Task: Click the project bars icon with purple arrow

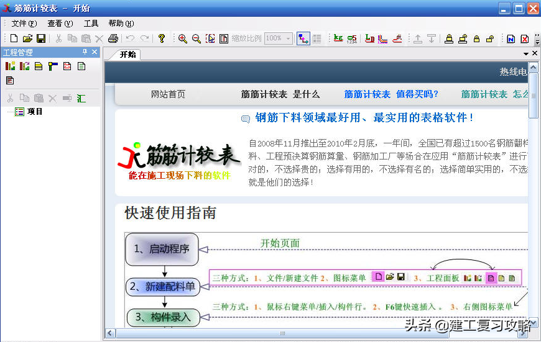Action: pyautogui.click(x=24, y=66)
